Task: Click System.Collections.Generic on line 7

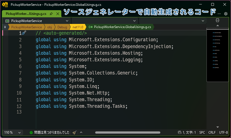Action: click(x=102, y=73)
